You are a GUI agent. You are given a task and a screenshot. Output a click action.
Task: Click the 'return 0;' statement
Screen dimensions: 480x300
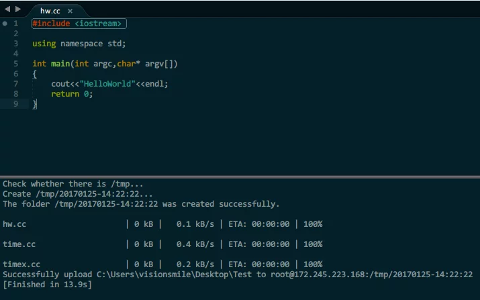coord(72,94)
